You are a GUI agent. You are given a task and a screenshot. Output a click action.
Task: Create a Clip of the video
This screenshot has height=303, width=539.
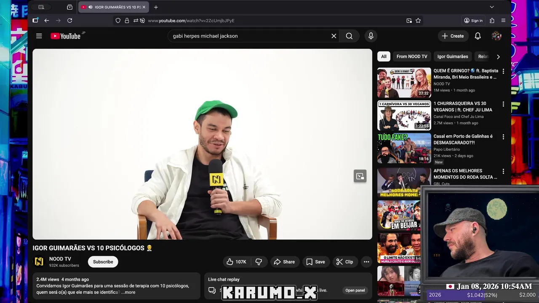coord(344,262)
